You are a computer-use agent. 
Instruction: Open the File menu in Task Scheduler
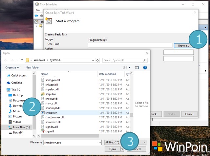[38, 10]
